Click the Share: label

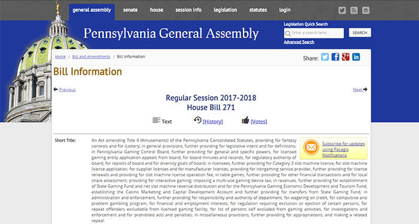311,58
